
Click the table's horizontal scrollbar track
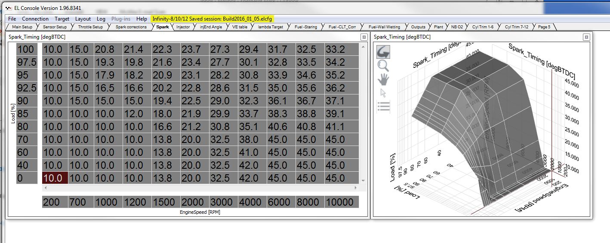(x=200, y=188)
